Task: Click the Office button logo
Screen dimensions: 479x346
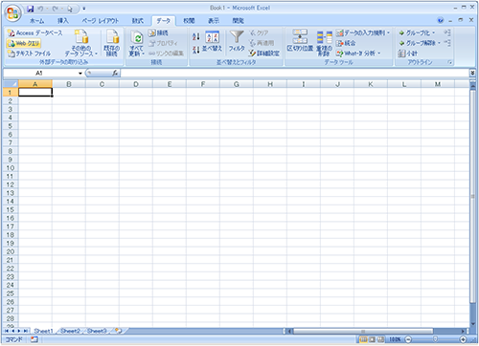Action: click(x=12, y=13)
